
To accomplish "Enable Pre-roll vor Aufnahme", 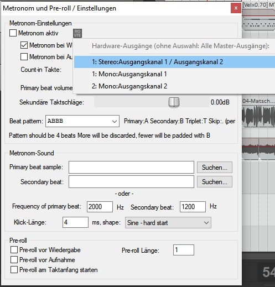I will tap(14, 260).
